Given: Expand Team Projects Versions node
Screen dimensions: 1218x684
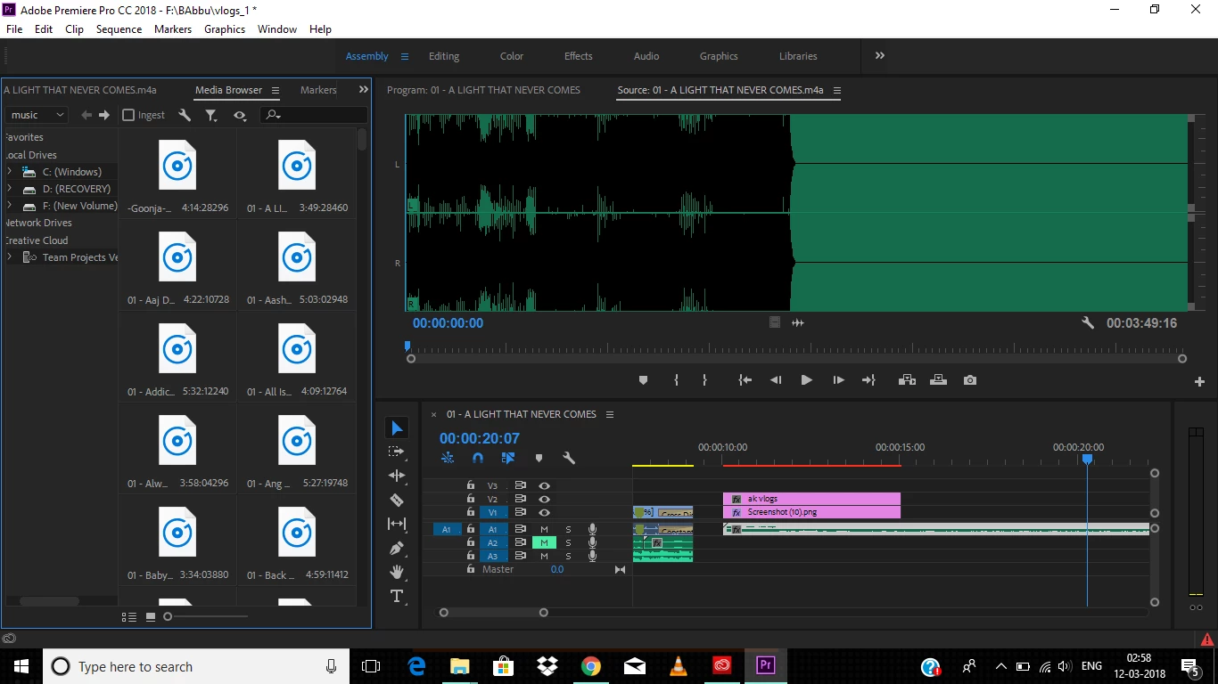Looking at the screenshot, I should tap(9, 257).
